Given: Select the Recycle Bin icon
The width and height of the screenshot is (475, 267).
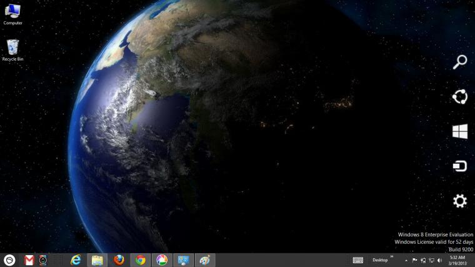Looking at the screenshot, I should click(12, 50).
